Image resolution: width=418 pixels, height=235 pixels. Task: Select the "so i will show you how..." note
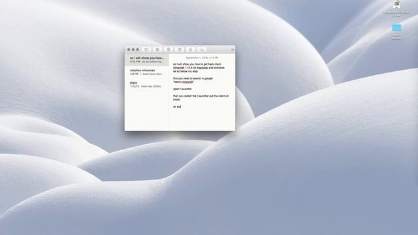[x=146, y=59]
